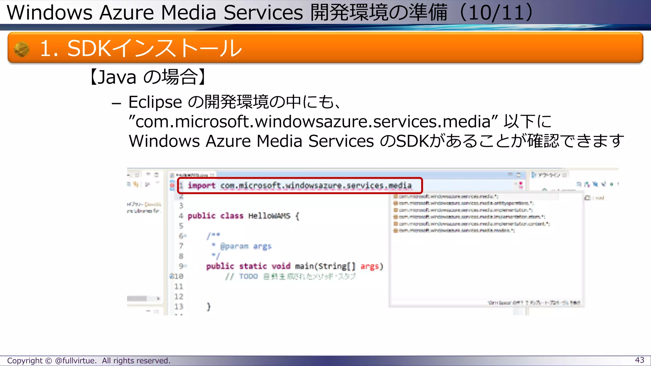
Task: Choose the media.implementation.* suggestion
Action: [463, 210]
